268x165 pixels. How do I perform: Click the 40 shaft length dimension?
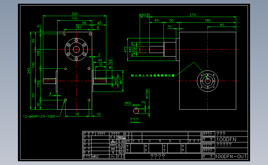[100, 60]
